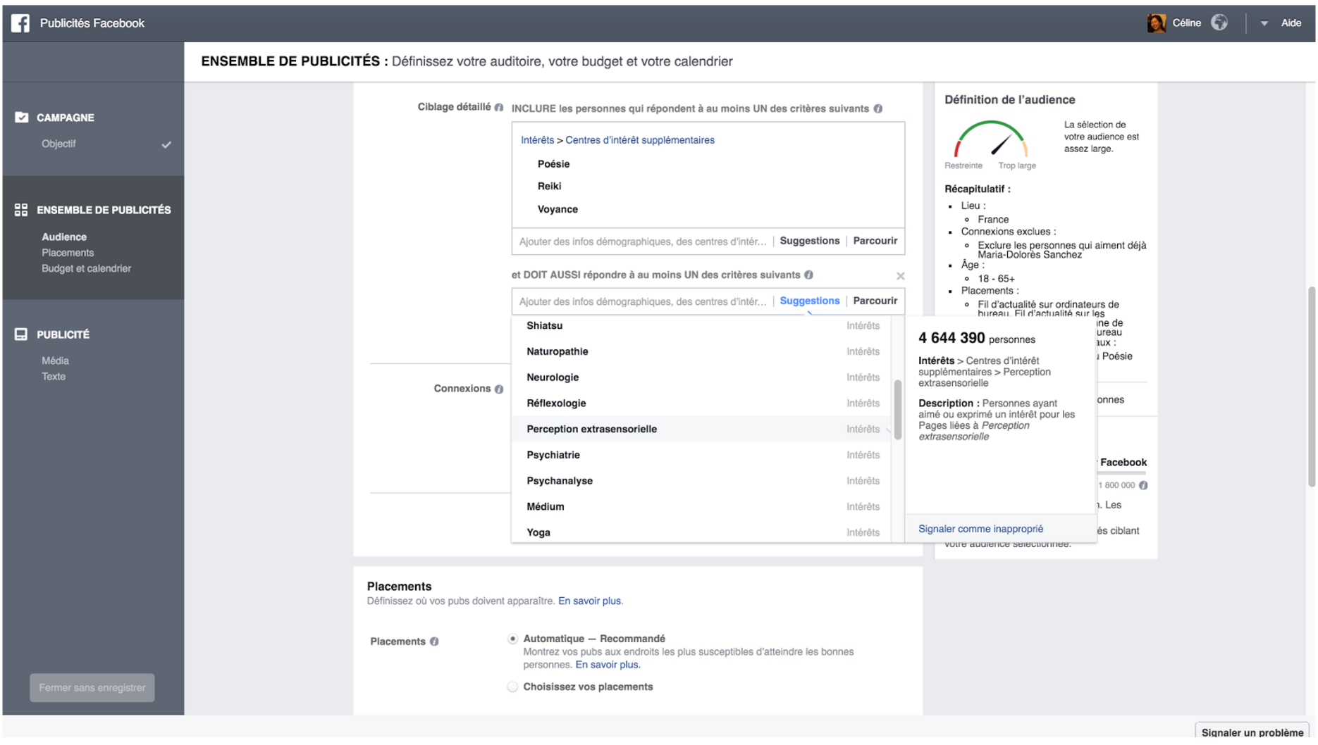Click Signaler un problème button
This screenshot has height=745, width=1318.
coord(1252,732)
